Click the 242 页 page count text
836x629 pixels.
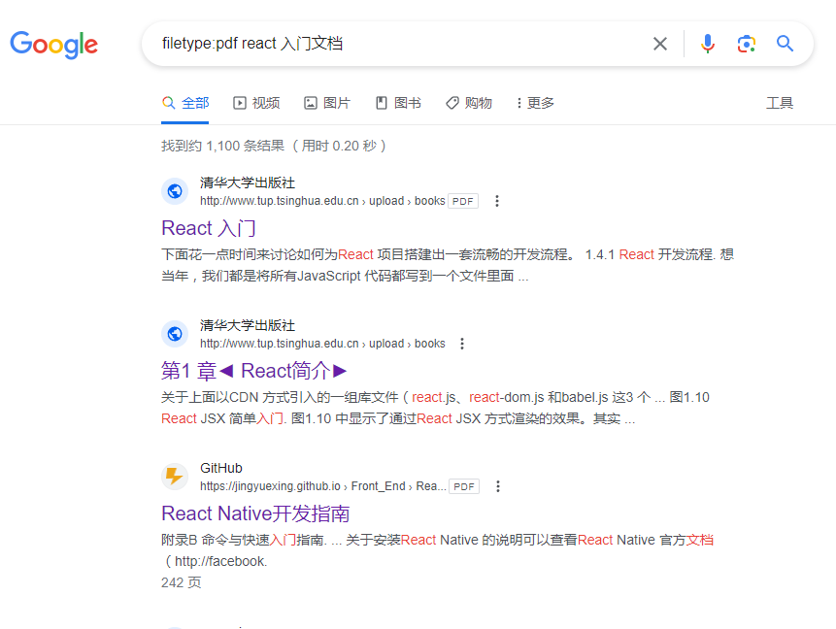coord(182,582)
